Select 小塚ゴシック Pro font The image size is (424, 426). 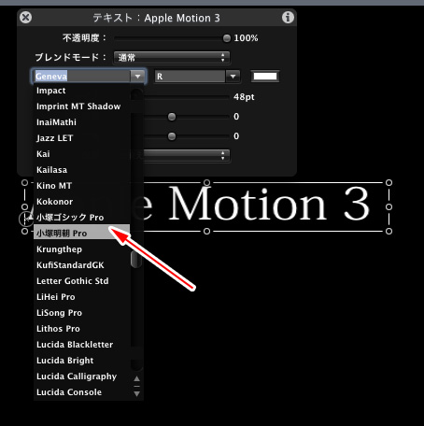point(82,218)
